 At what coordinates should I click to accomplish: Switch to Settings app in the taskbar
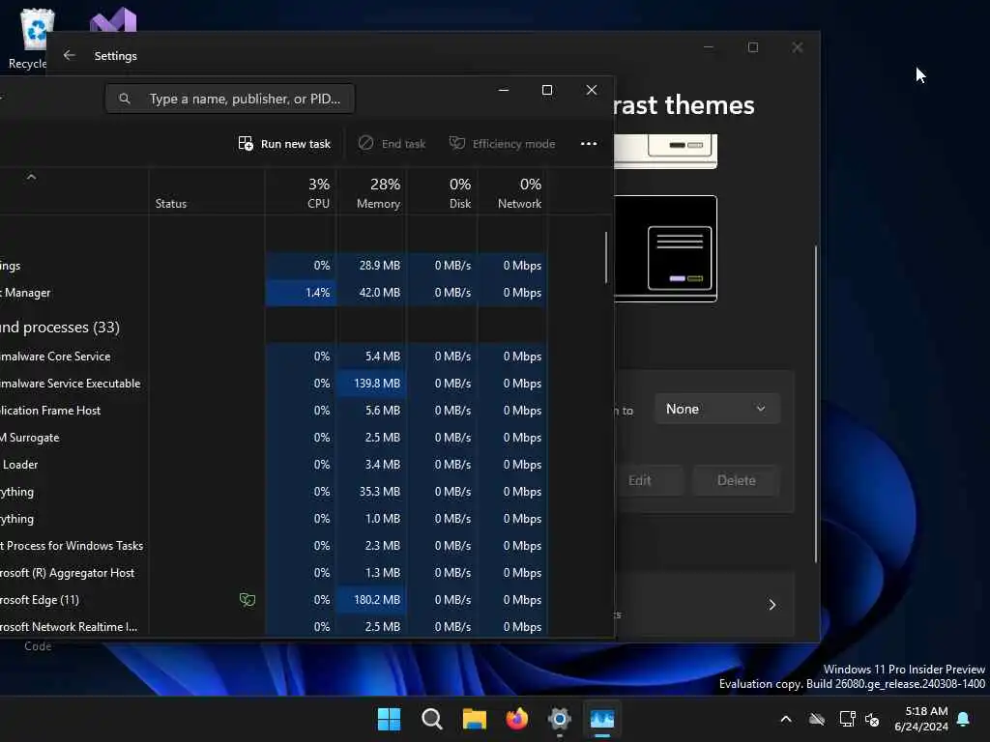pyautogui.click(x=560, y=719)
